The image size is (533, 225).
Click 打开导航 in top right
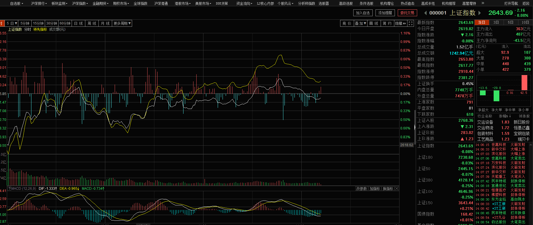[511, 3]
